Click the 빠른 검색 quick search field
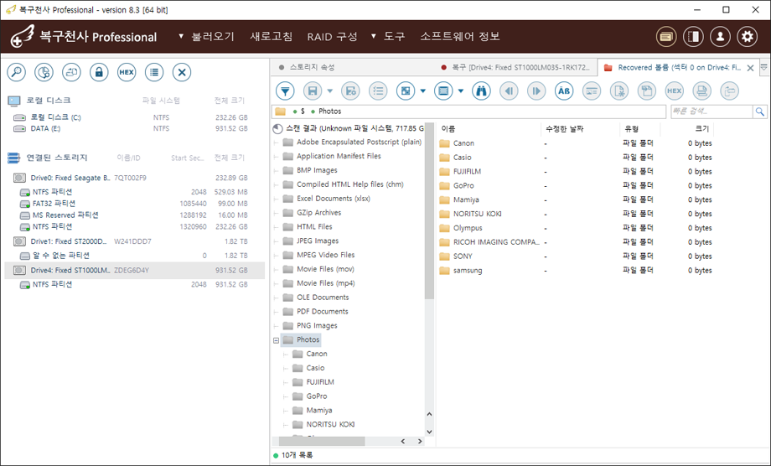This screenshot has width=771, height=466. pos(711,111)
